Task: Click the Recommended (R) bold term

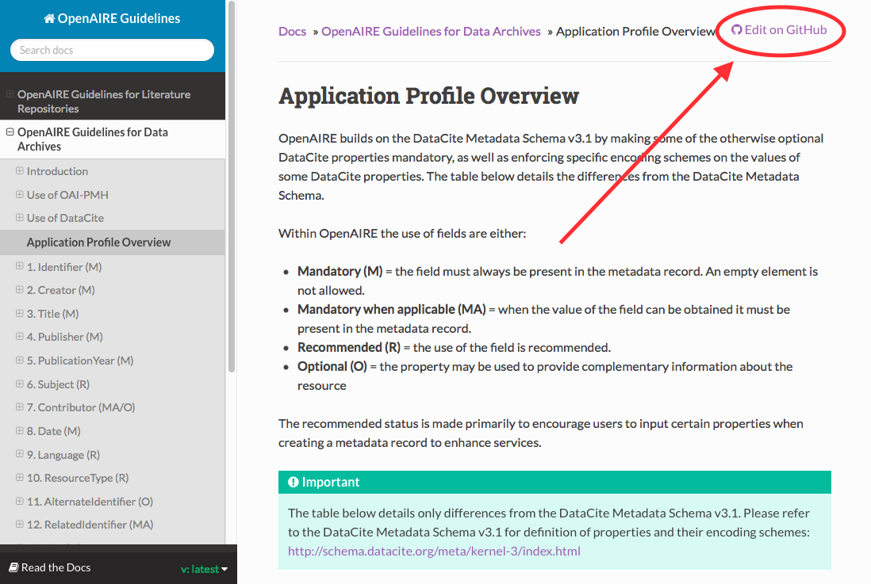Action: [348, 348]
